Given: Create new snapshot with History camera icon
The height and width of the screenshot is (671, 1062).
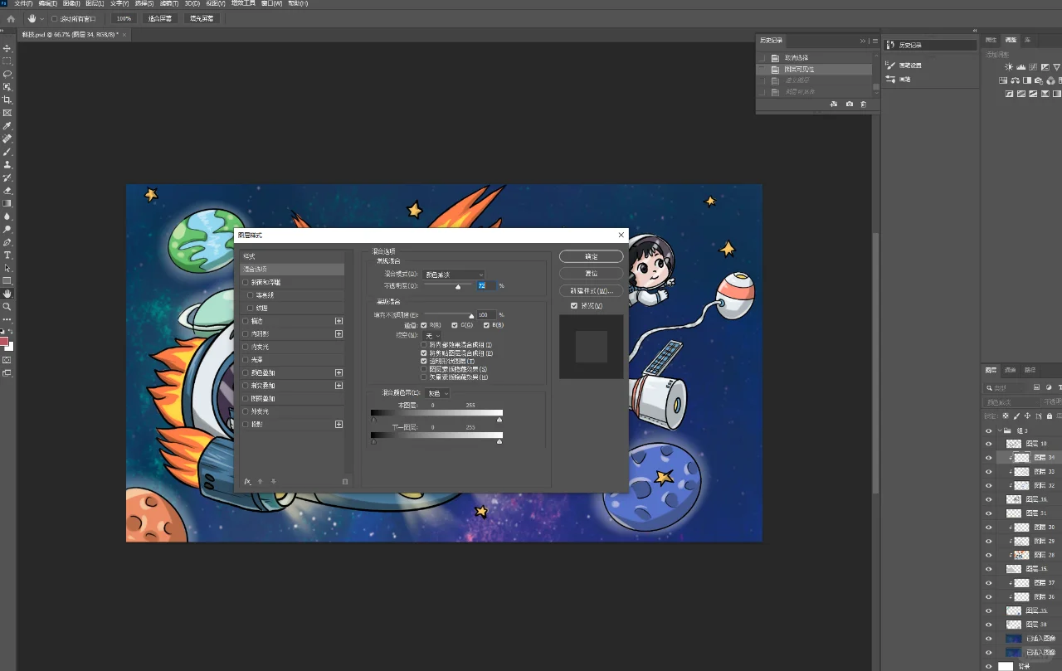Looking at the screenshot, I should click(x=849, y=104).
